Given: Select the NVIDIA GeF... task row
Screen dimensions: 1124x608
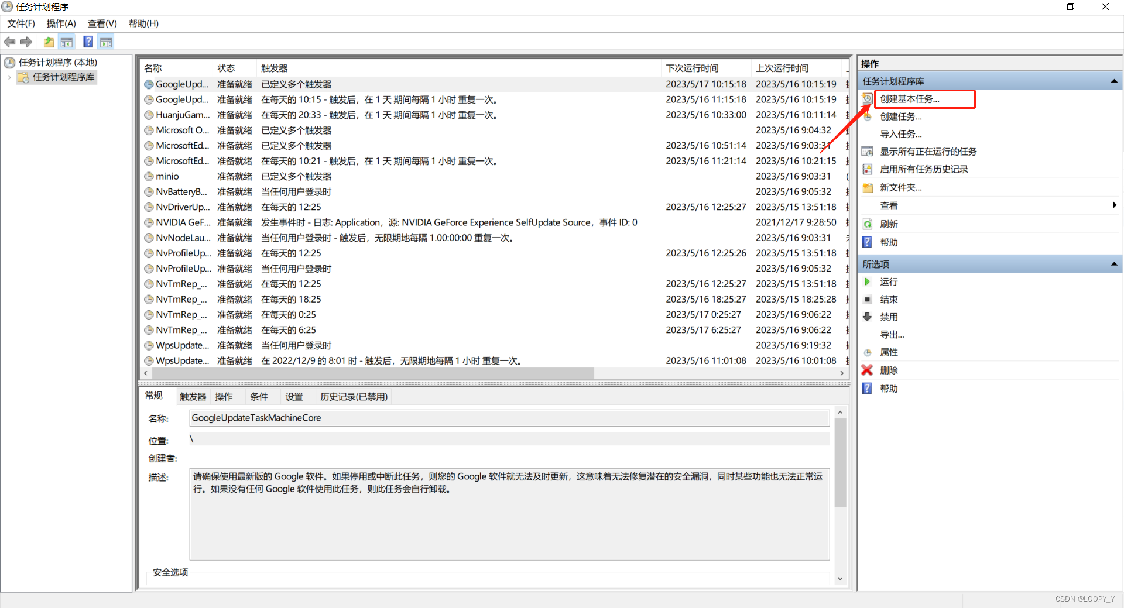Looking at the screenshot, I should click(x=495, y=222).
